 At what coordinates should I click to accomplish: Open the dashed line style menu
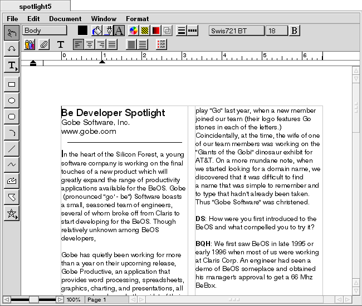point(192,31)
